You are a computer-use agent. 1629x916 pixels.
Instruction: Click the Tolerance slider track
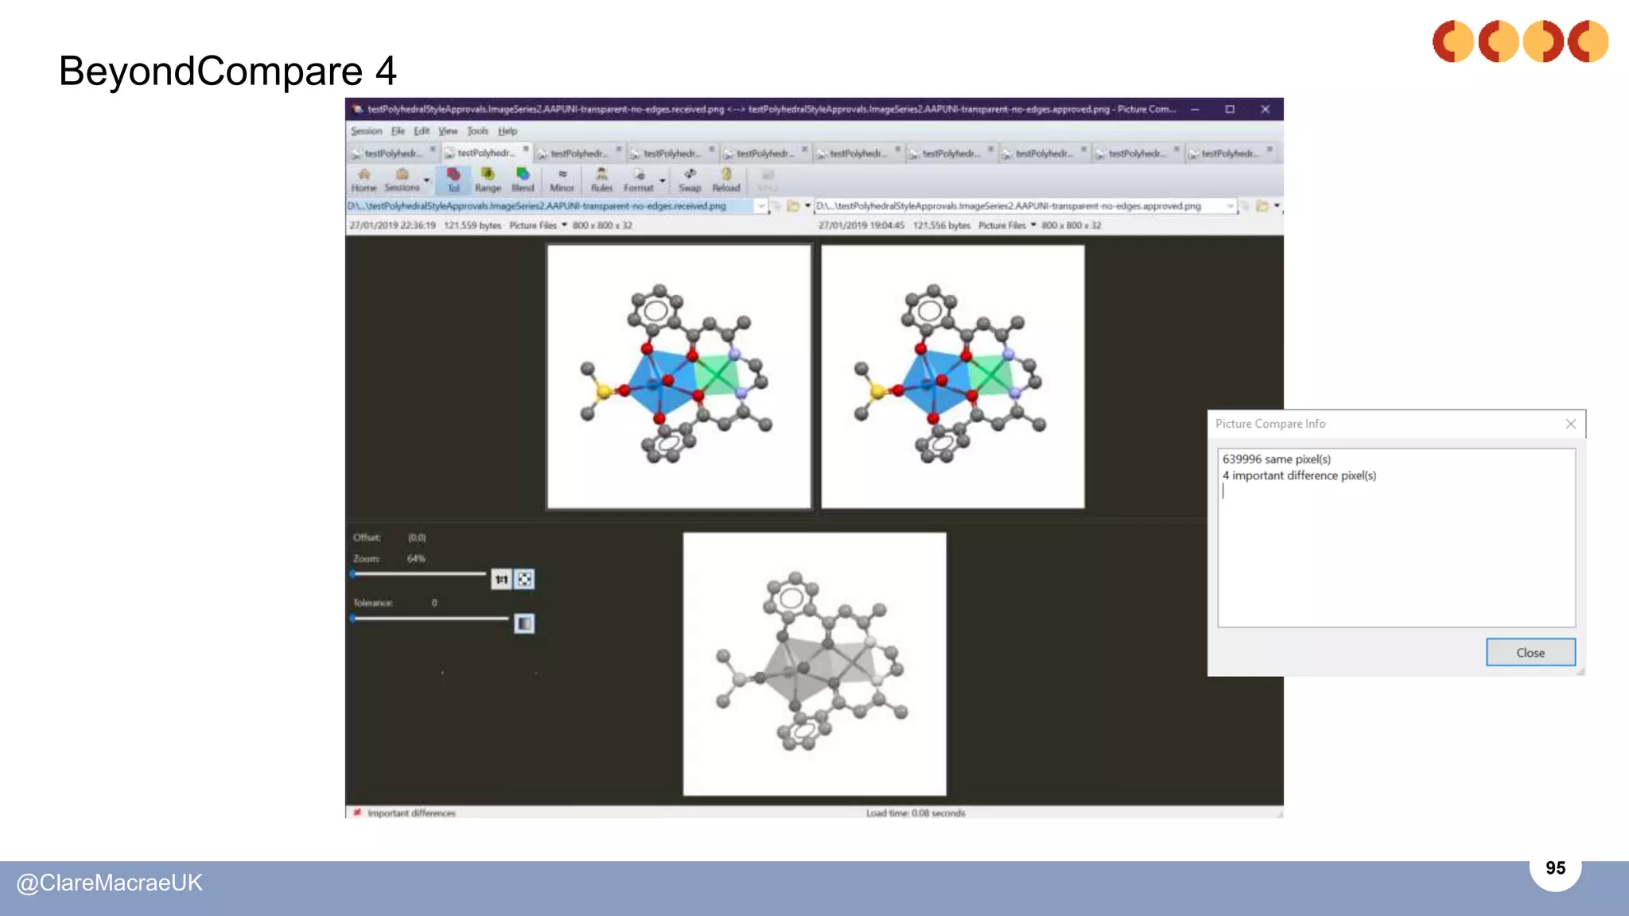[430, 618]
